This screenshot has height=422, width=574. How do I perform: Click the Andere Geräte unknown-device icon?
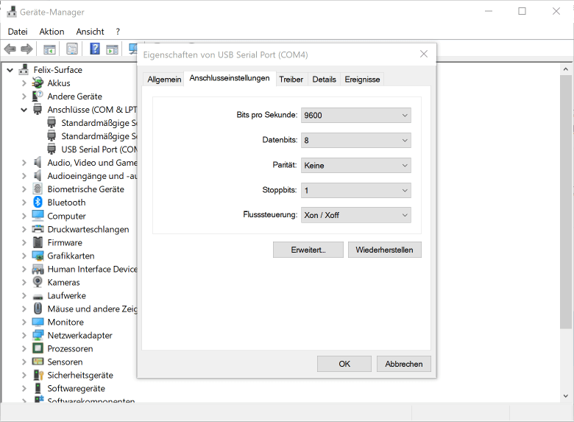point(38,96)
